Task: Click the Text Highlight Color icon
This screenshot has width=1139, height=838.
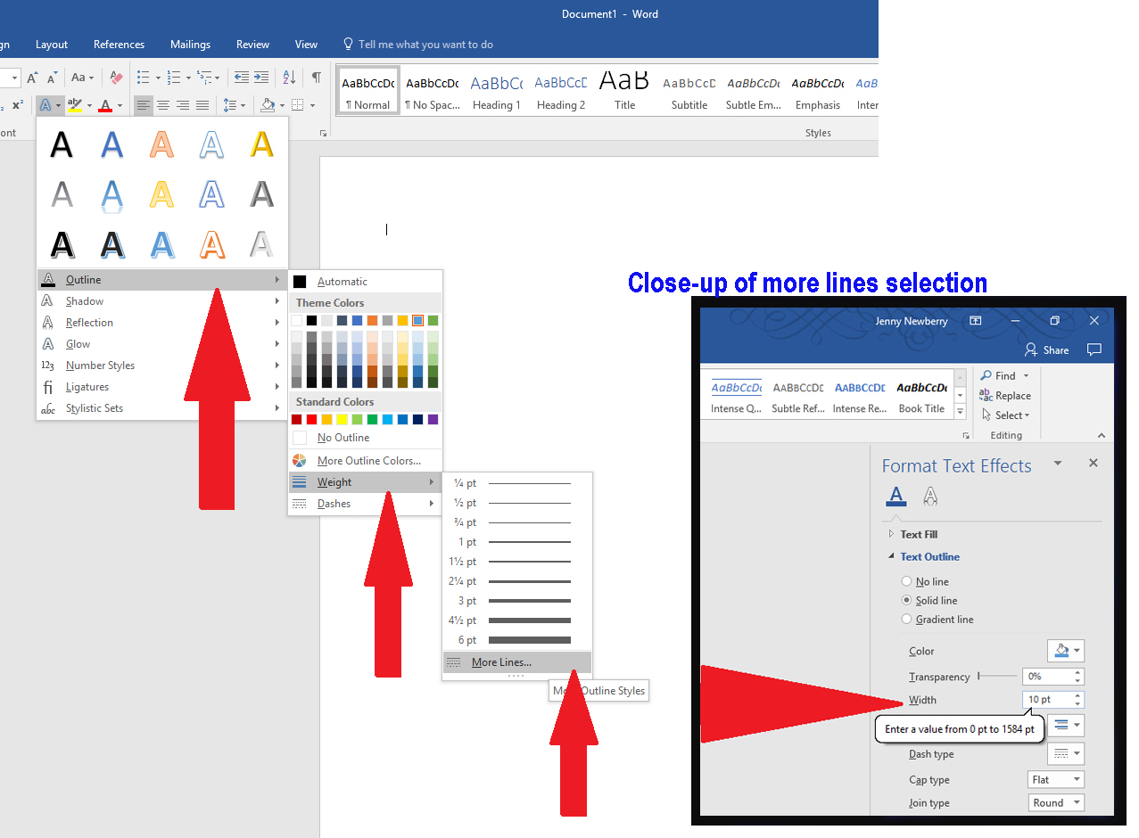Action: [x=75, y=105]
